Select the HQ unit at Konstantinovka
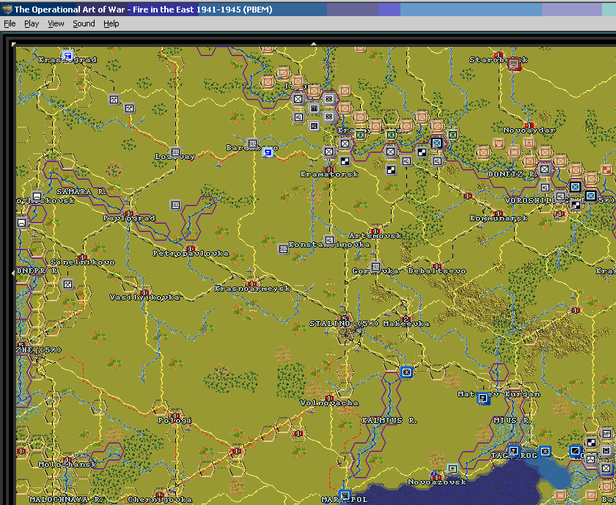616x505 pixels. 329,240
